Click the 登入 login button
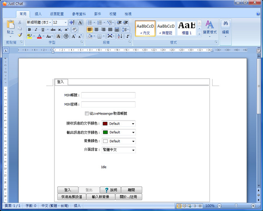The width and height of the screenshot is (263, 211). click(x=68, y=190)
